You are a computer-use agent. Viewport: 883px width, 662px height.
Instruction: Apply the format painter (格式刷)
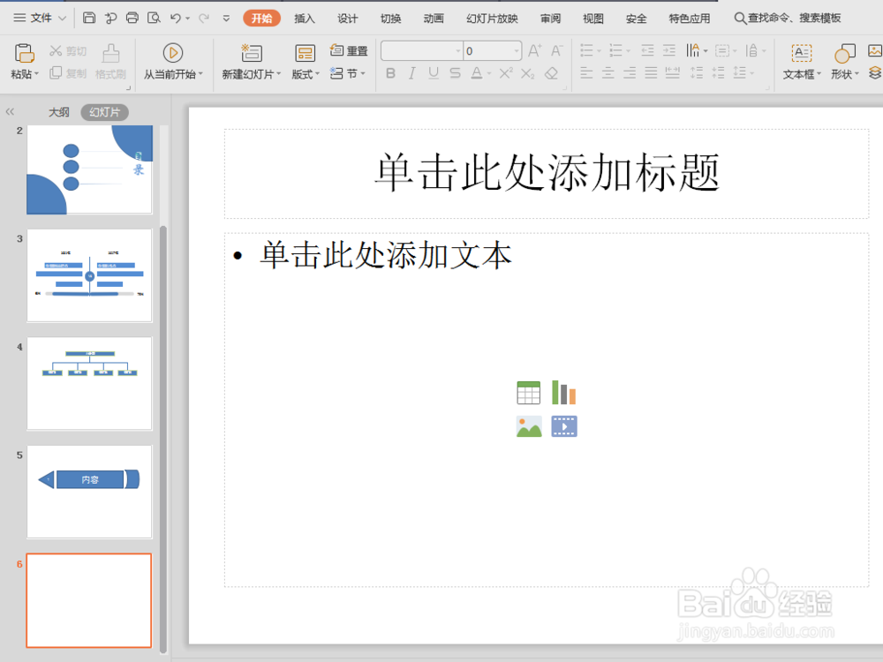tap(109, 64)
